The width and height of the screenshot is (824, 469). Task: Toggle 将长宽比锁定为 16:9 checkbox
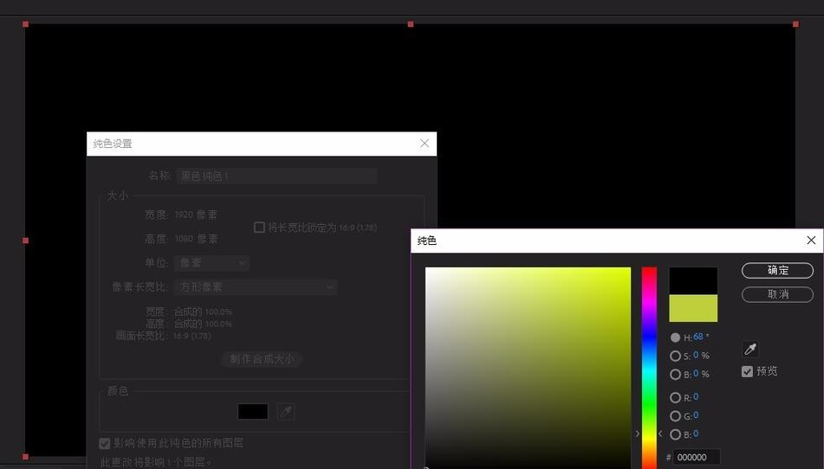pyautogui.click(x=259, y=228)
